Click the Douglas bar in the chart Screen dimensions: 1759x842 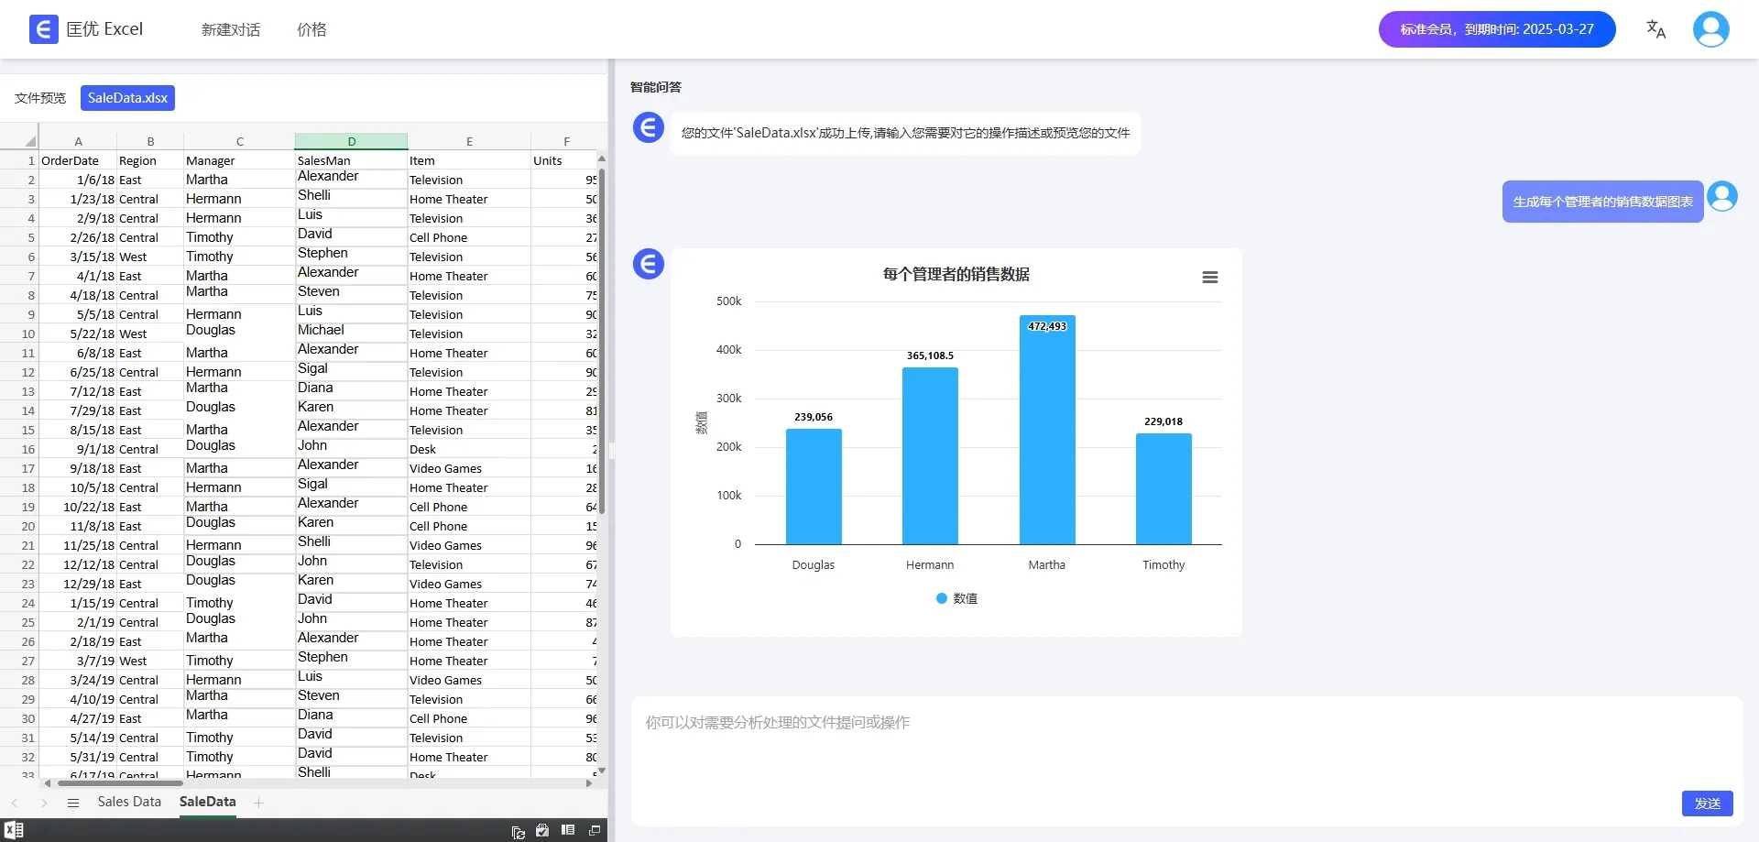(x=814, y=487)
